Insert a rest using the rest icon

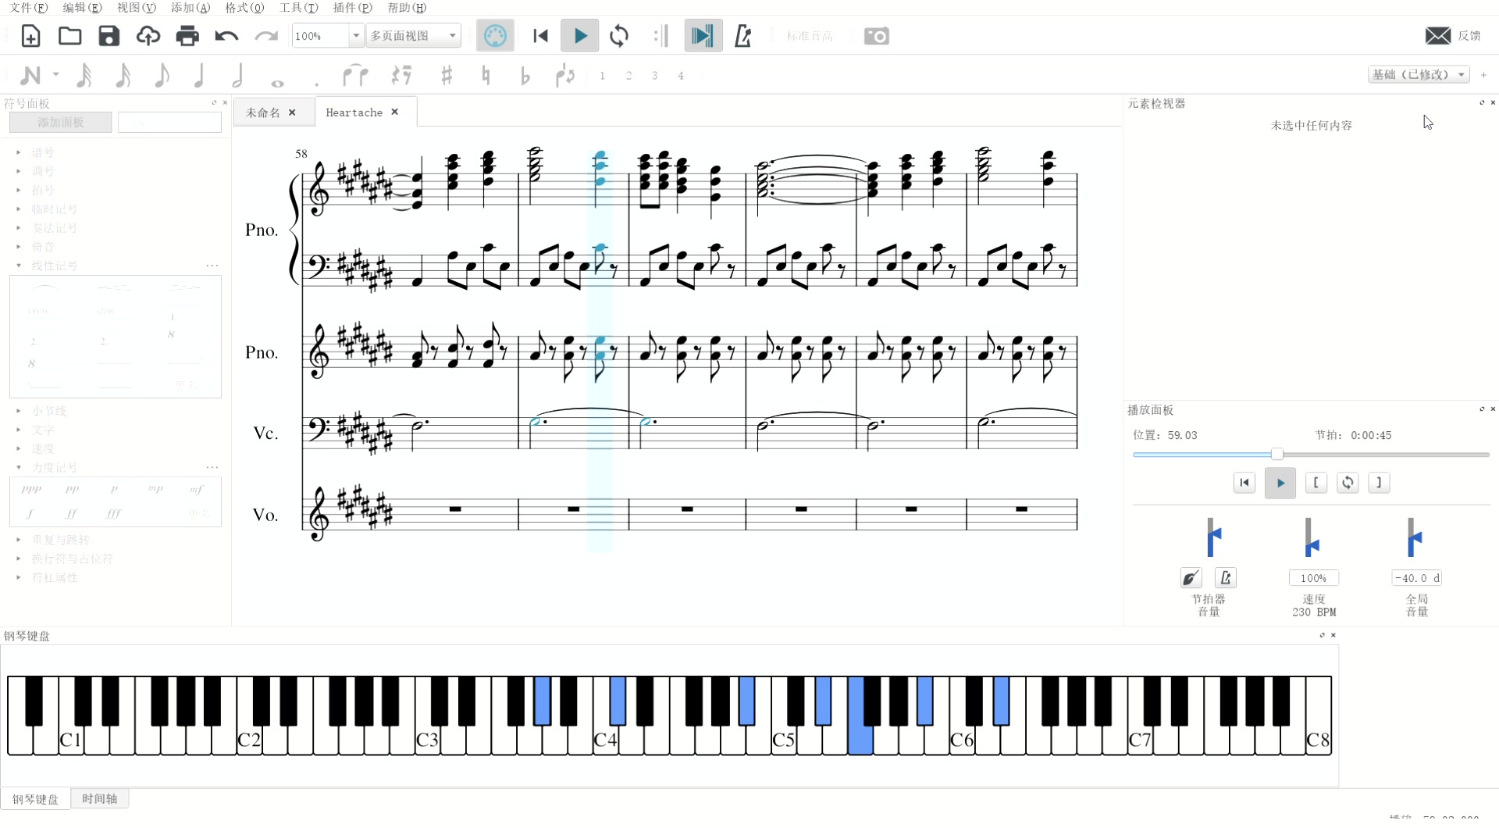(401, 76)
